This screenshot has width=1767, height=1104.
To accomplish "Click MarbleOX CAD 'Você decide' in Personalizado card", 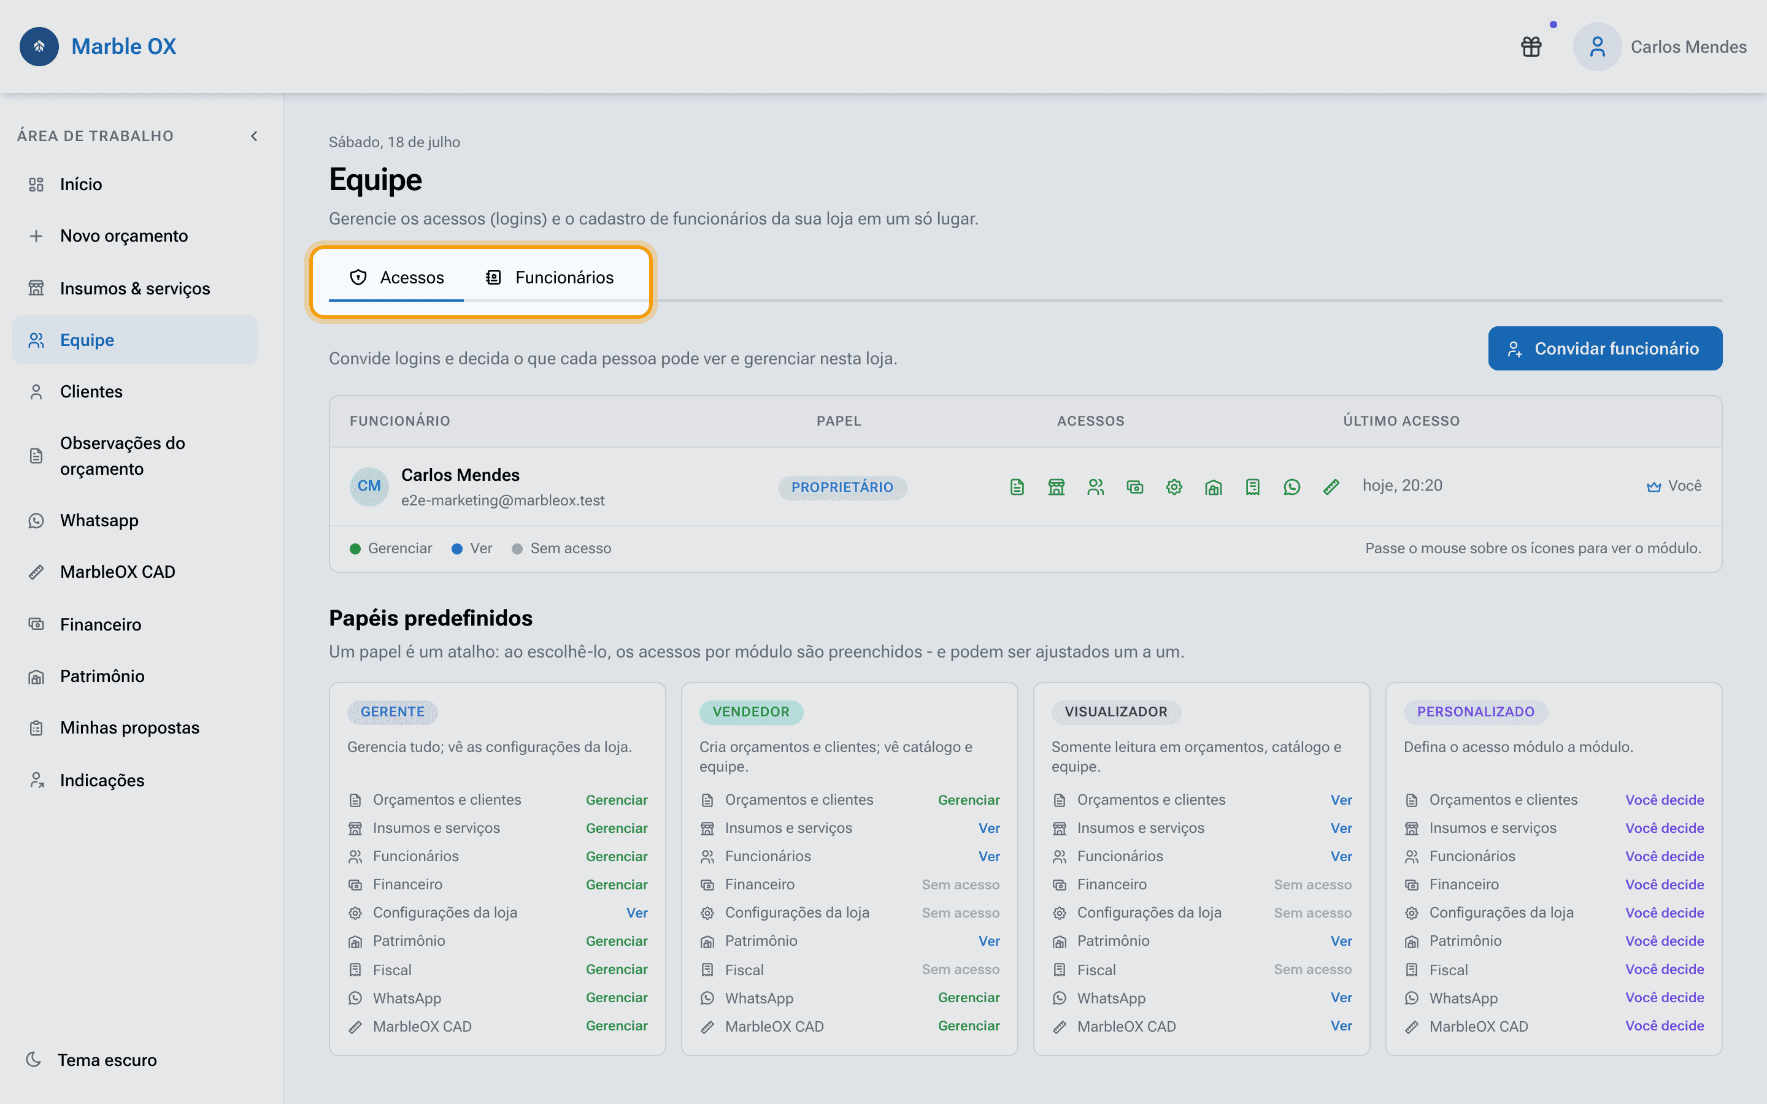I will (1664, 1025).
